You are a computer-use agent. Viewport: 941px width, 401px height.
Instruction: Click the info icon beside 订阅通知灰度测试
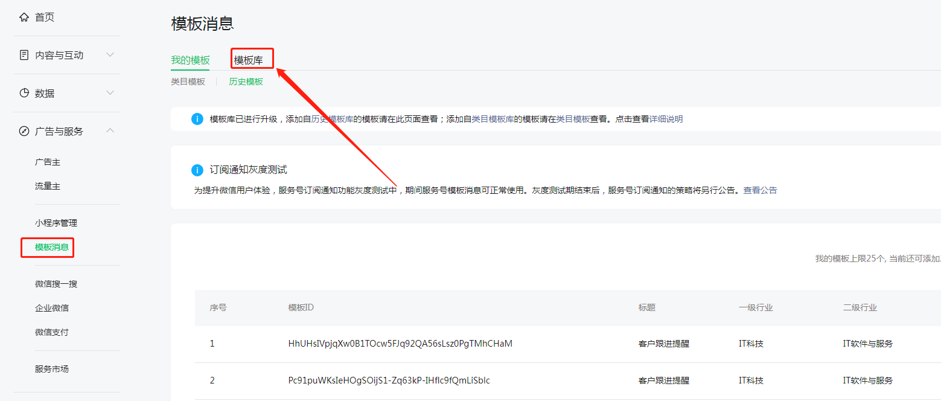(197, 170)
